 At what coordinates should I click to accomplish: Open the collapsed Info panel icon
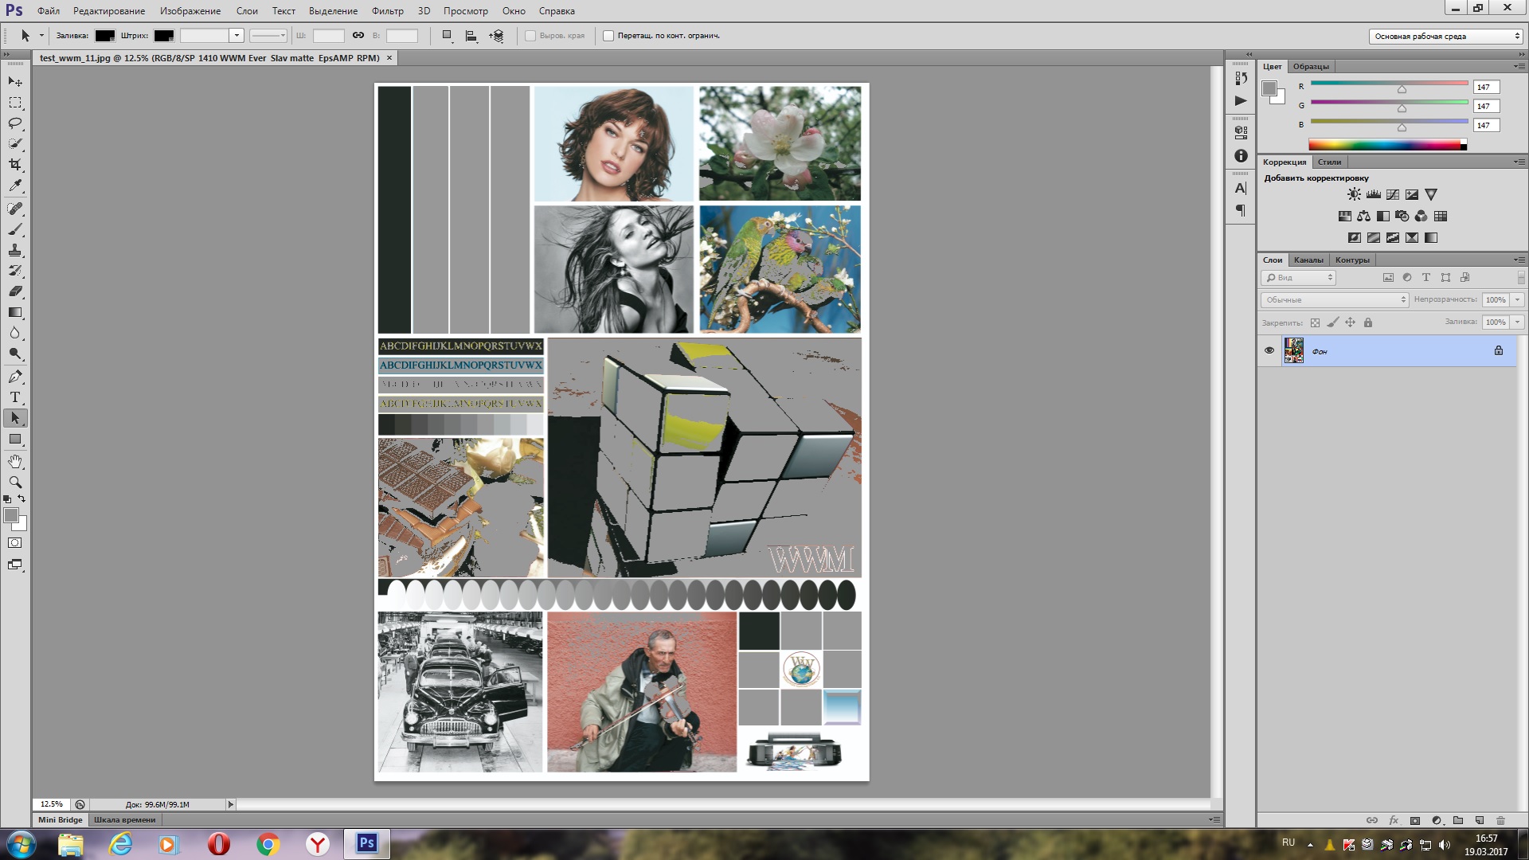1241,156
